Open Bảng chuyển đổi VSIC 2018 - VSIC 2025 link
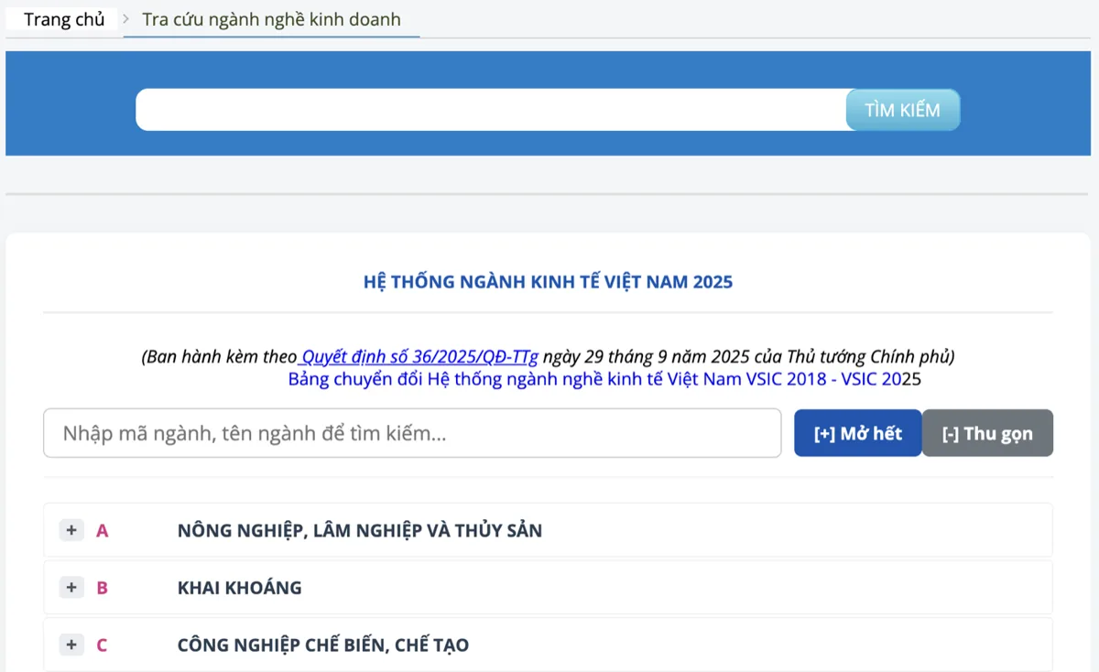Screen dimensions: 1099x672 tap(604, 379)
